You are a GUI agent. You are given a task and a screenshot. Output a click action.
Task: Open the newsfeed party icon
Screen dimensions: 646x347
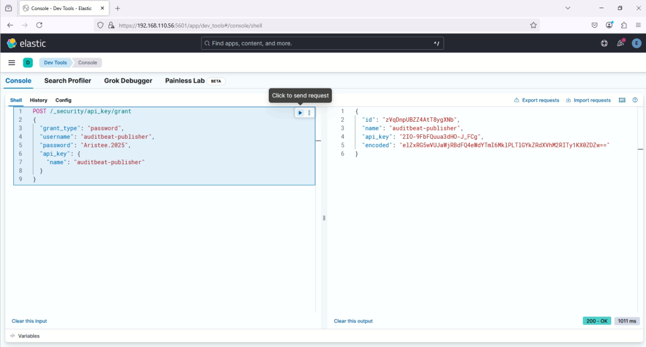(620, 44)
